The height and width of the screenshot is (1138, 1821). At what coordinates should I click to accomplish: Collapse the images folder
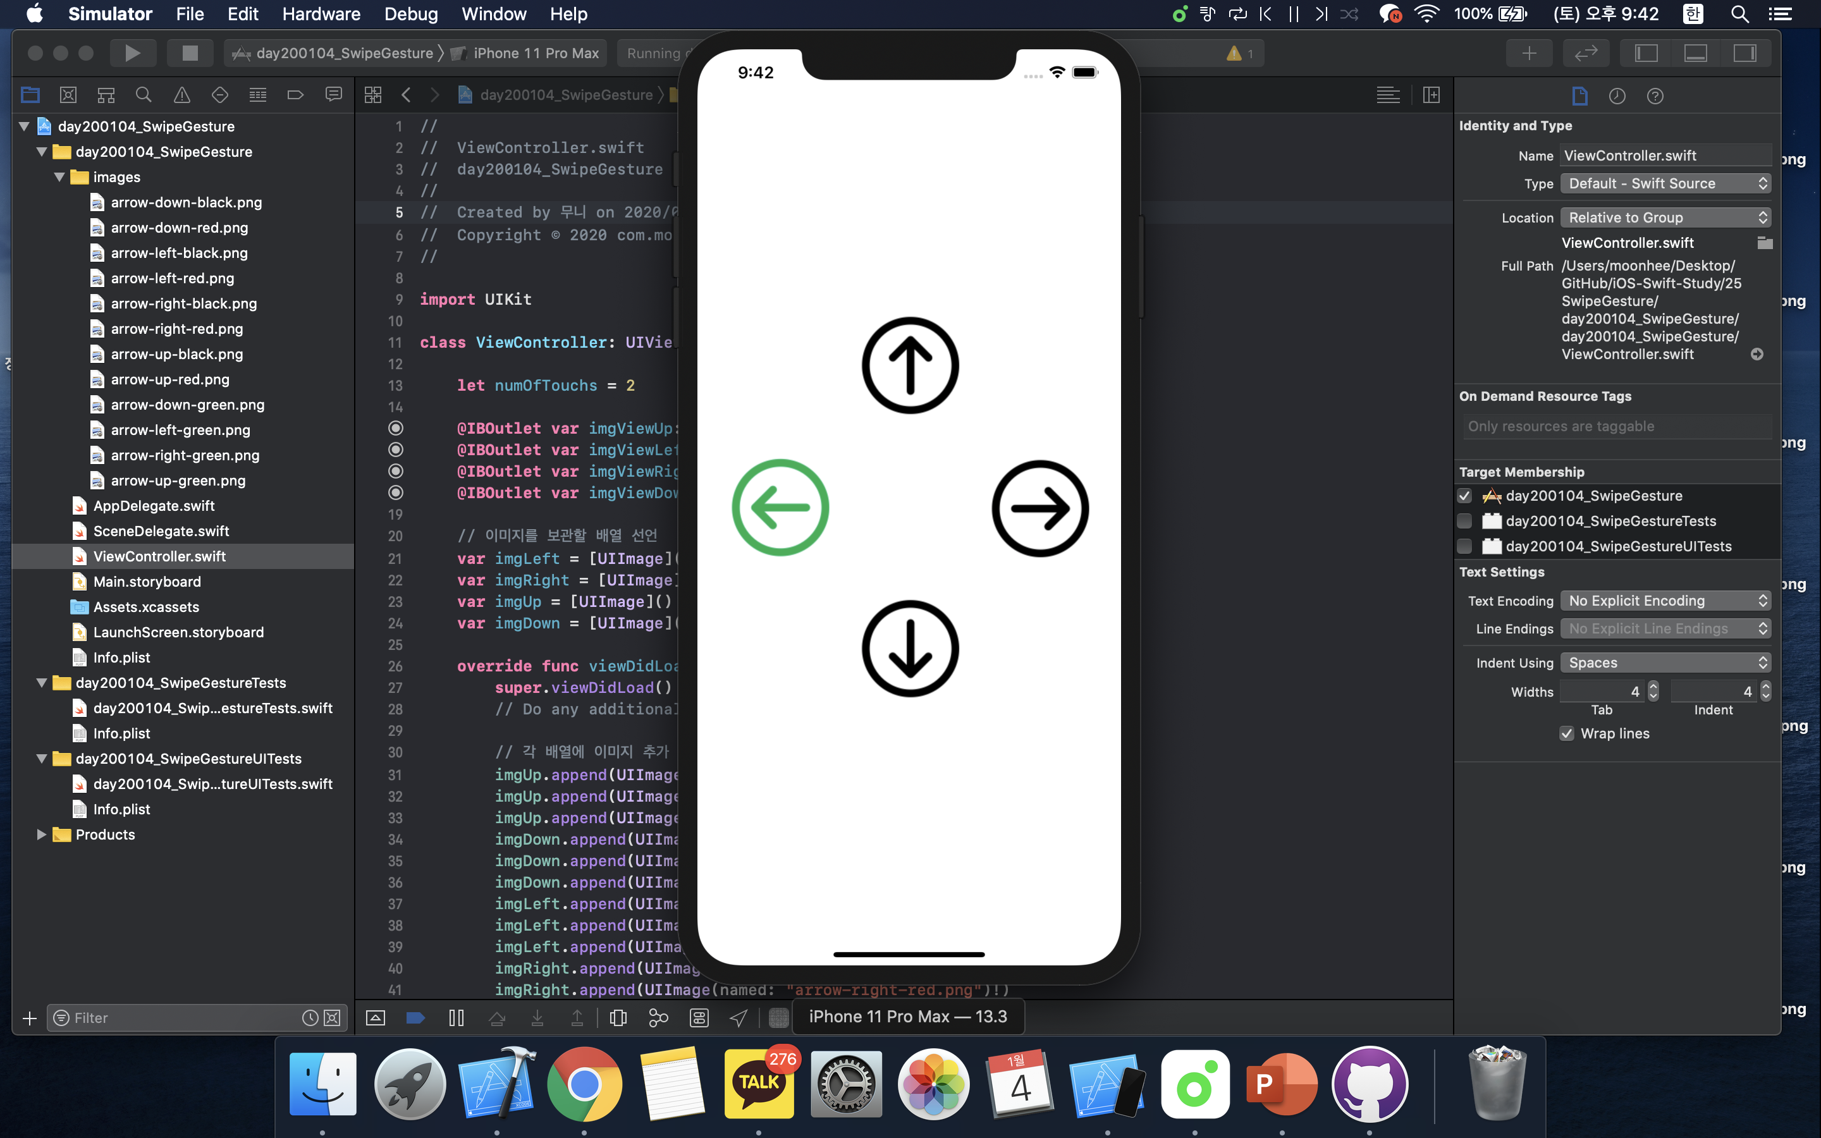coord(59,178)
